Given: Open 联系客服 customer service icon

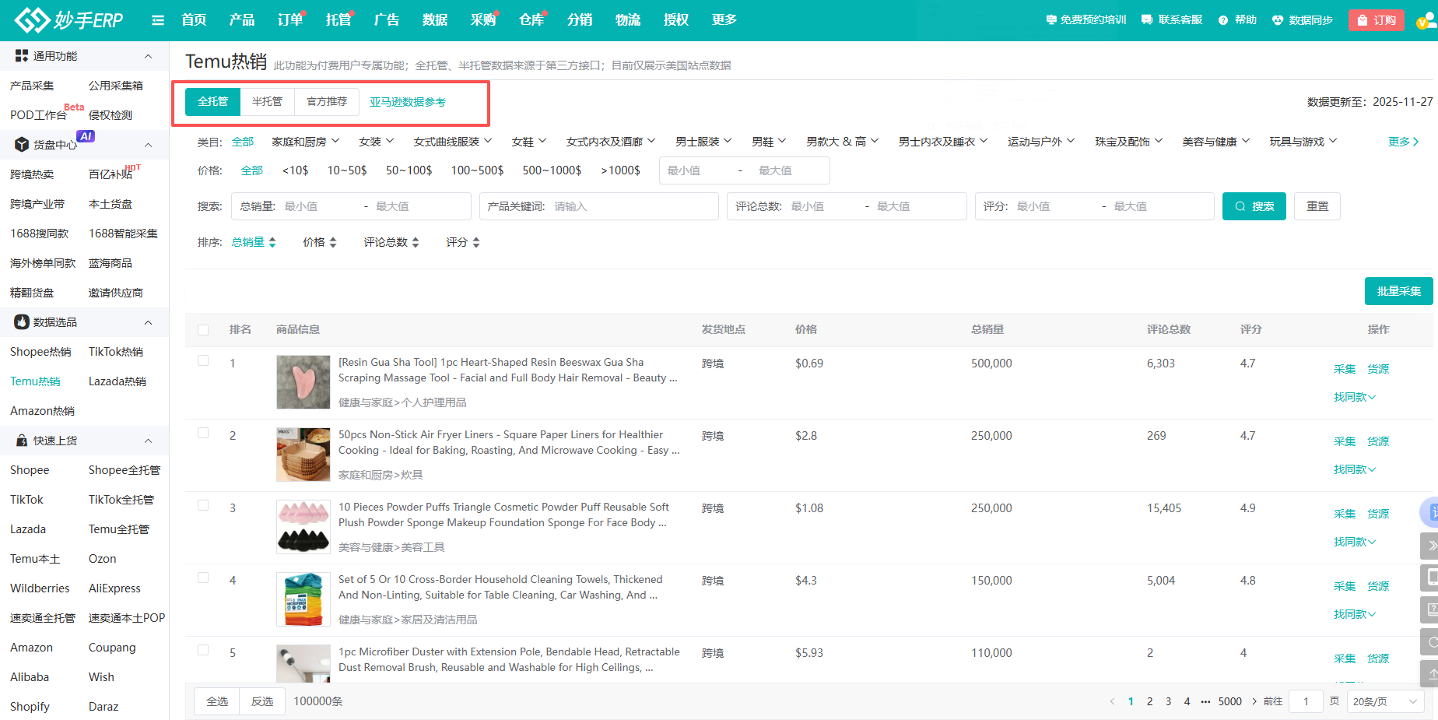Looking at the screenshot, I should [x=1147, y=20].
